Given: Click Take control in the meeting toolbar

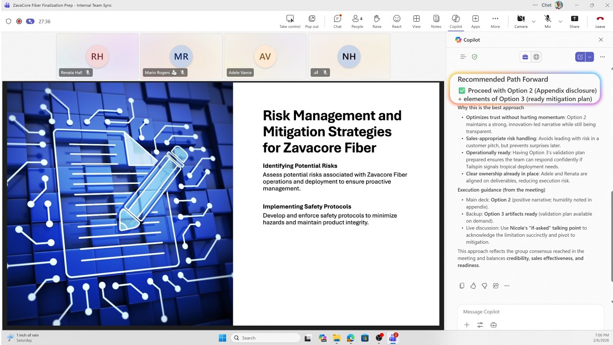Looking at the screenshot, I should click(x=290, y=21).
